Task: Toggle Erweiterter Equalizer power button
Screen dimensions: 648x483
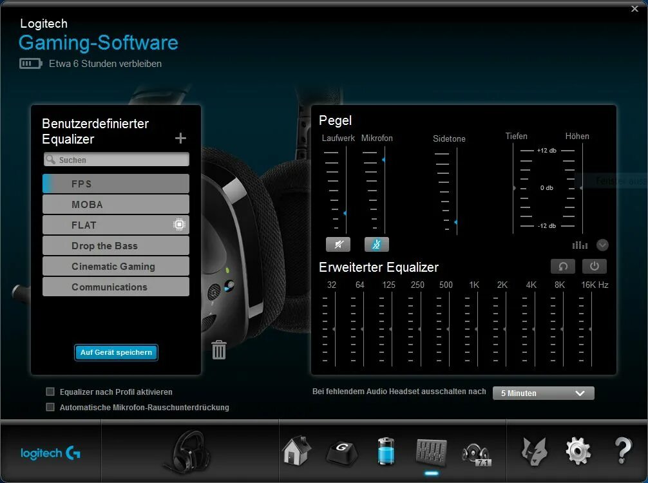Action: 595,266
